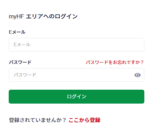Image resolution: width=152 pixels, height=138 pixels.
Task: Place cursor in the email address box
Action: coord(77,44)
